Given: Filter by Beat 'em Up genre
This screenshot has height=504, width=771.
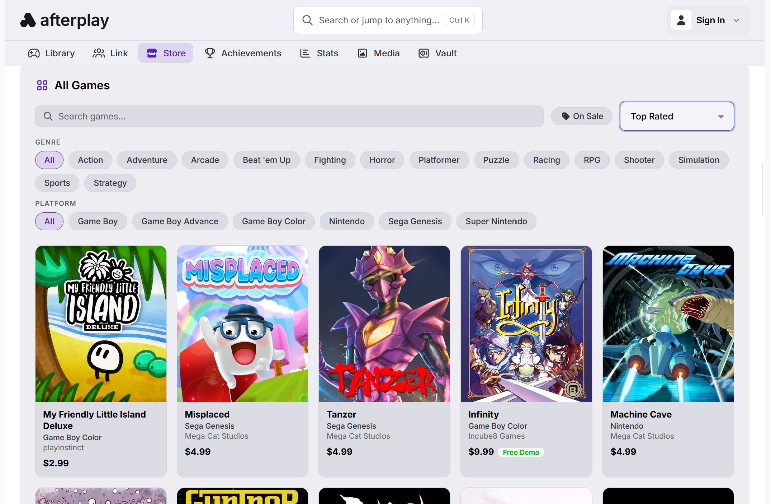Looking at the screenshot, I should pos(266,160).
